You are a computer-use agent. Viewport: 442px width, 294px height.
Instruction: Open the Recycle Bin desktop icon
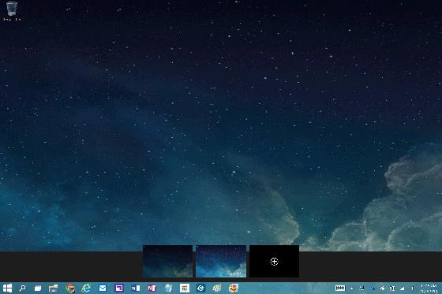click(x=12, y=11)
